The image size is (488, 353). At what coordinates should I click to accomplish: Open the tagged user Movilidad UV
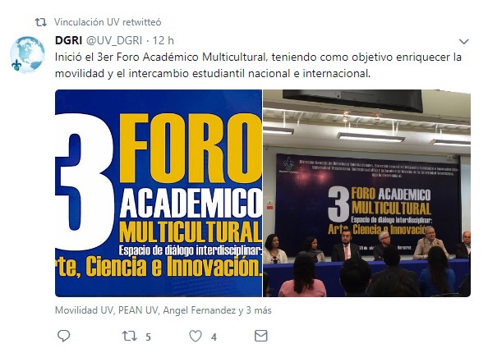click(84, 310)
